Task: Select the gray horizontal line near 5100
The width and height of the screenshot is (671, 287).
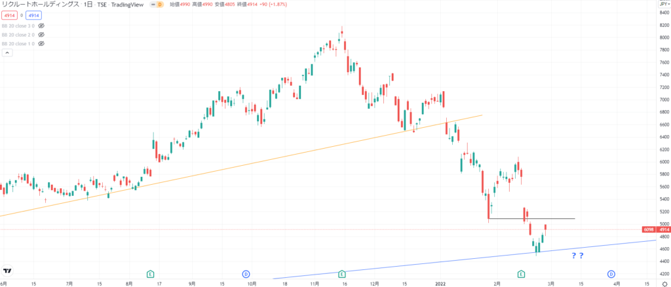Action: pyautogui.click(x=531, y=219)
